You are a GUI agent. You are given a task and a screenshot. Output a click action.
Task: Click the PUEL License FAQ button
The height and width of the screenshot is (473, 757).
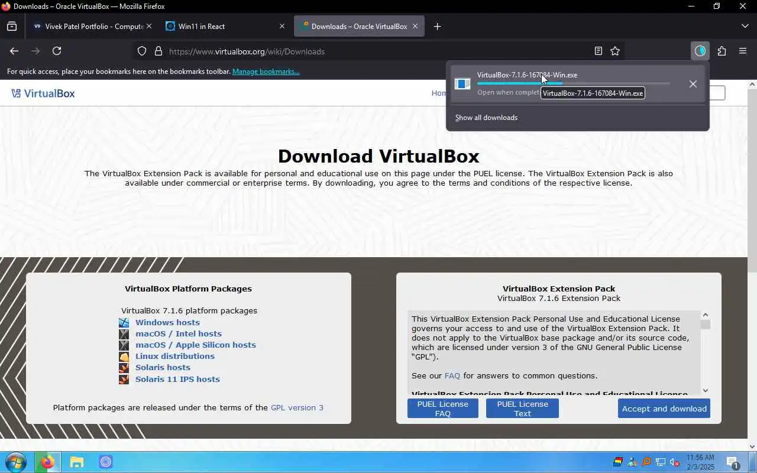pos(443,409)
